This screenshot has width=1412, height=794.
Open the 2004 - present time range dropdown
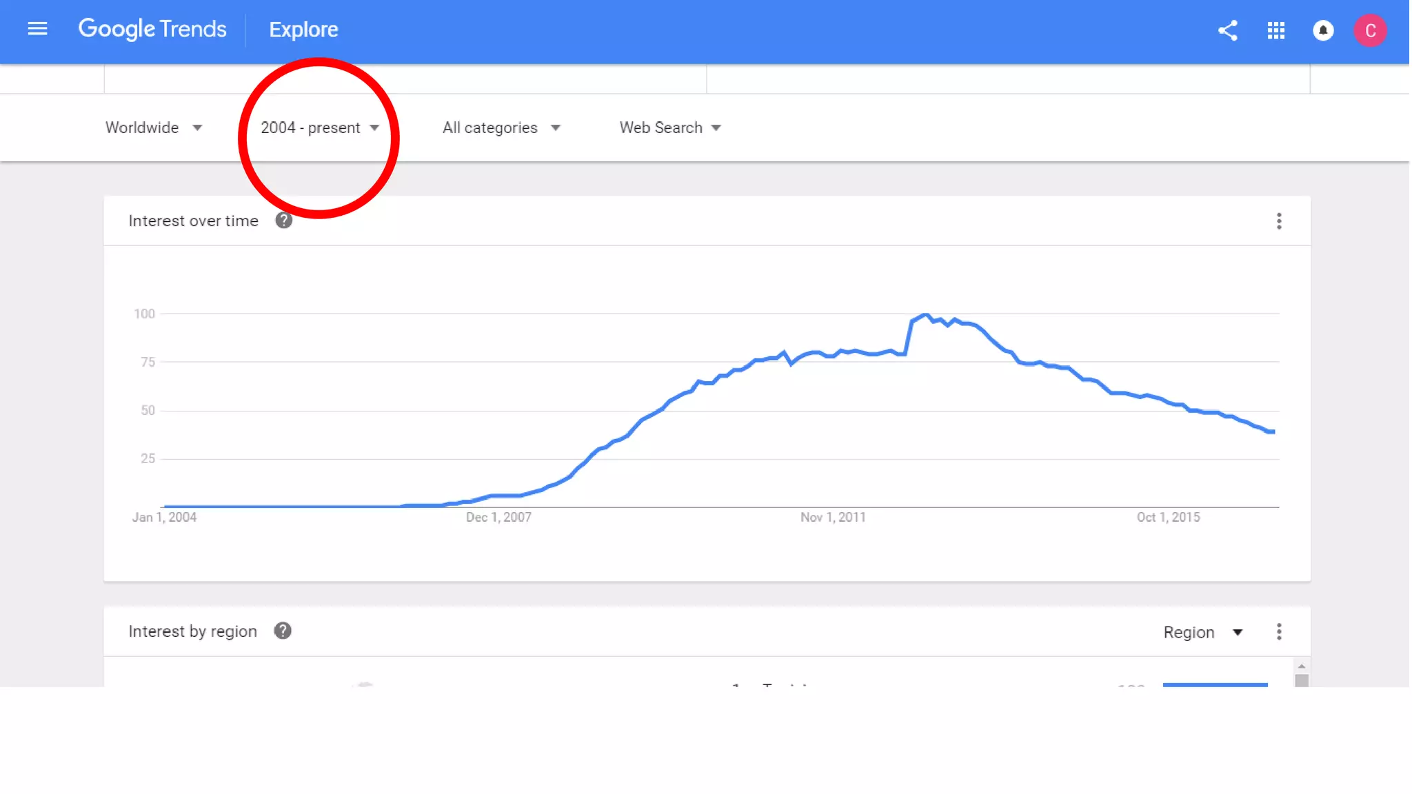(x=320, y=128)
